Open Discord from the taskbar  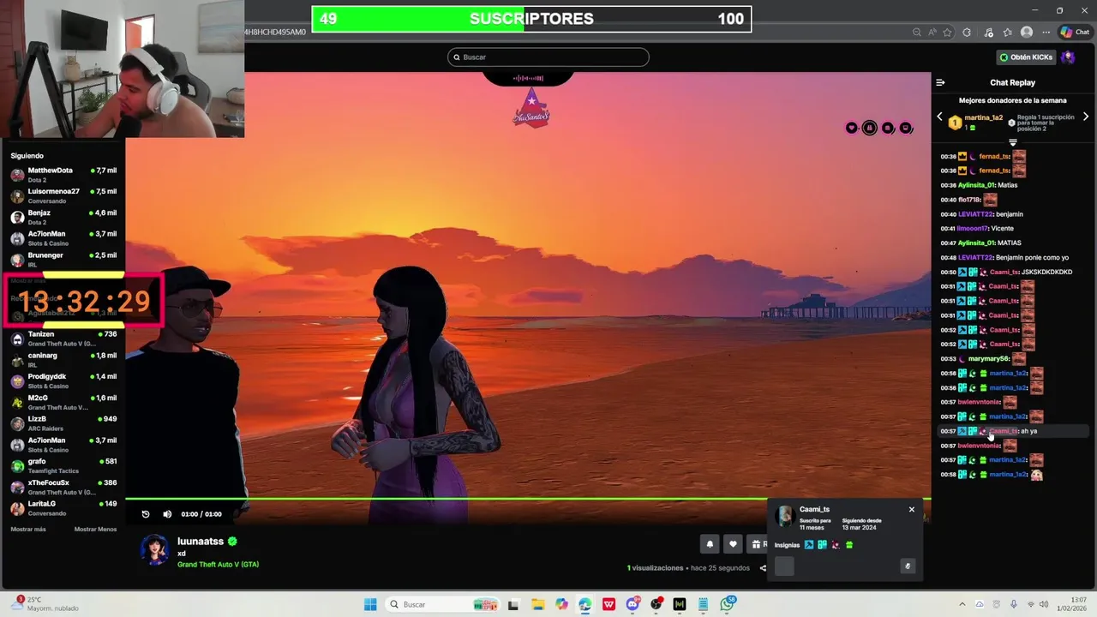[632, 604]
